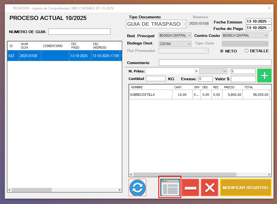Click the red X cancel button
Viewport: 277px width, 204px height.
[x=210, y=187]
